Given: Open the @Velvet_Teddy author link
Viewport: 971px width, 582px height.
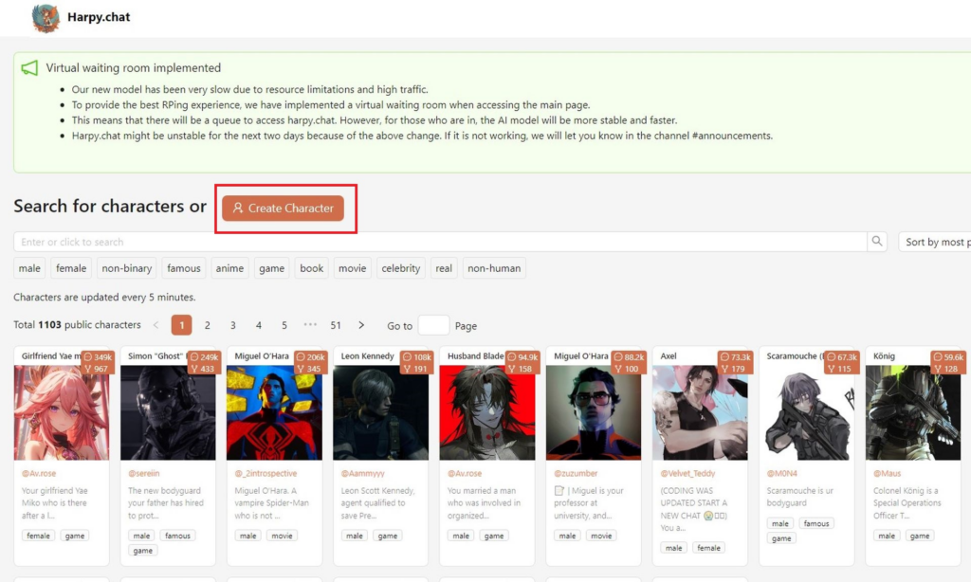Looking at the screenshot, I should click(x=687, y=473).
